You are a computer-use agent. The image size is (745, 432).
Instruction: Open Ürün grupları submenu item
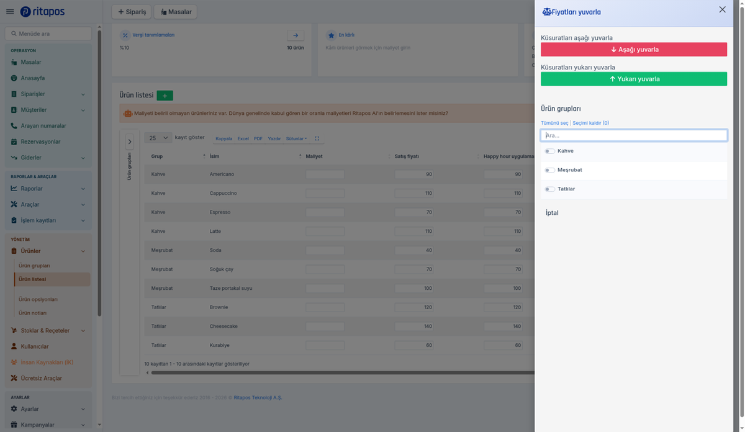(34, 266)
